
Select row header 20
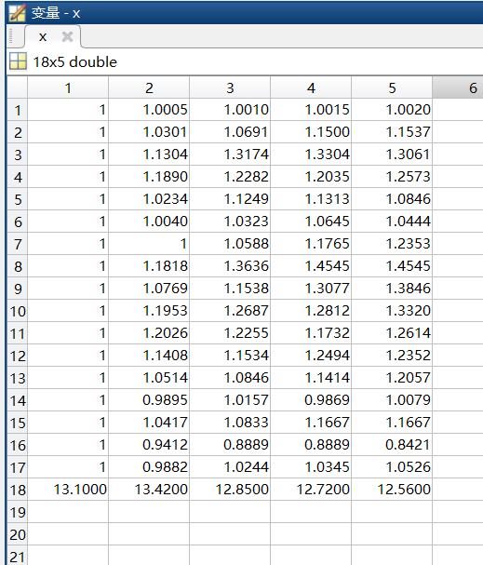click(18, 534)
